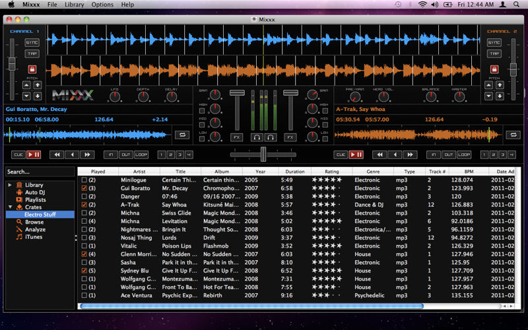This screenshot has width=528, height=330.
Task: Open the Options menu
Action: [x=102, y=5]
